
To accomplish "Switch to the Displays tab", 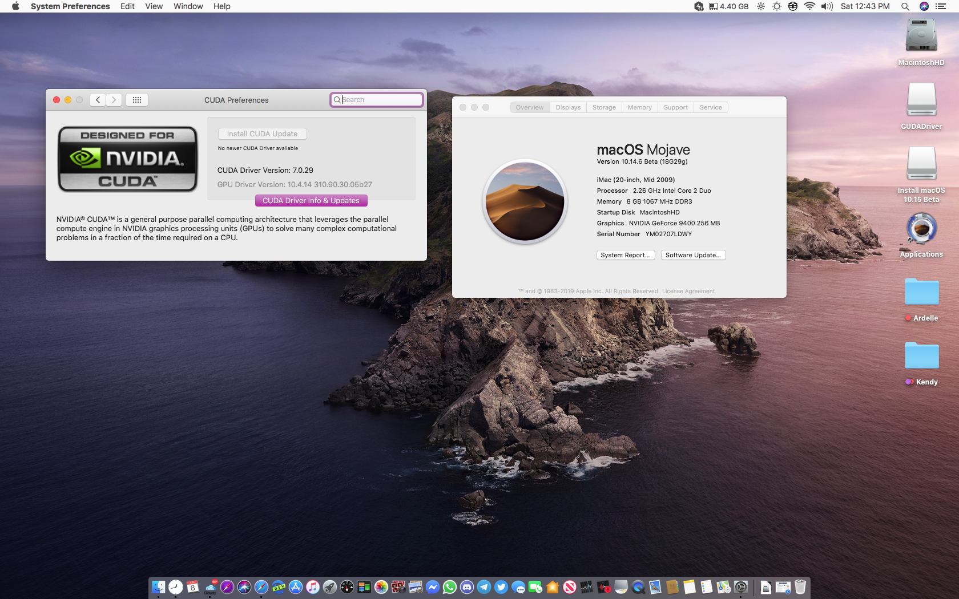I will click(x=568, y=107).
